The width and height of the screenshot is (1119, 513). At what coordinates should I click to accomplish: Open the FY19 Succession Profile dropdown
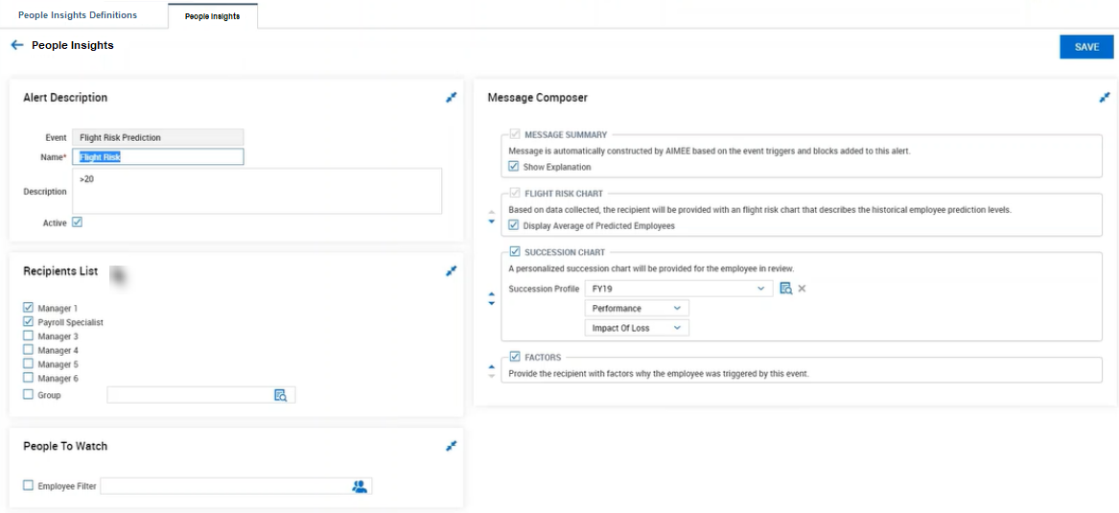click(x=678, y=289)
